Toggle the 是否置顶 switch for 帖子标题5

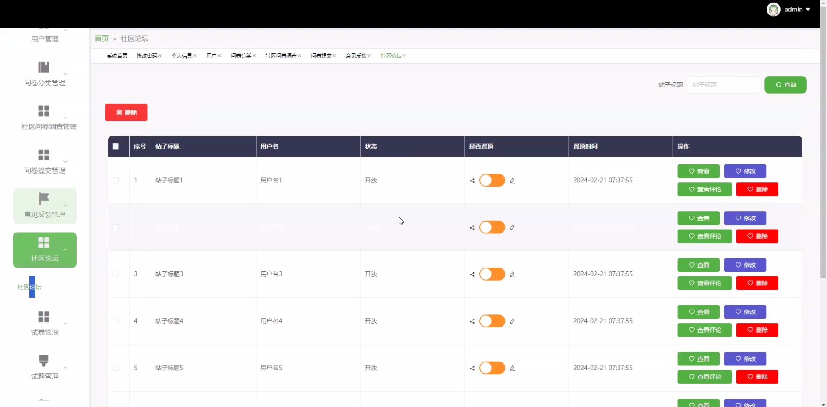click(x=492, y=368)
